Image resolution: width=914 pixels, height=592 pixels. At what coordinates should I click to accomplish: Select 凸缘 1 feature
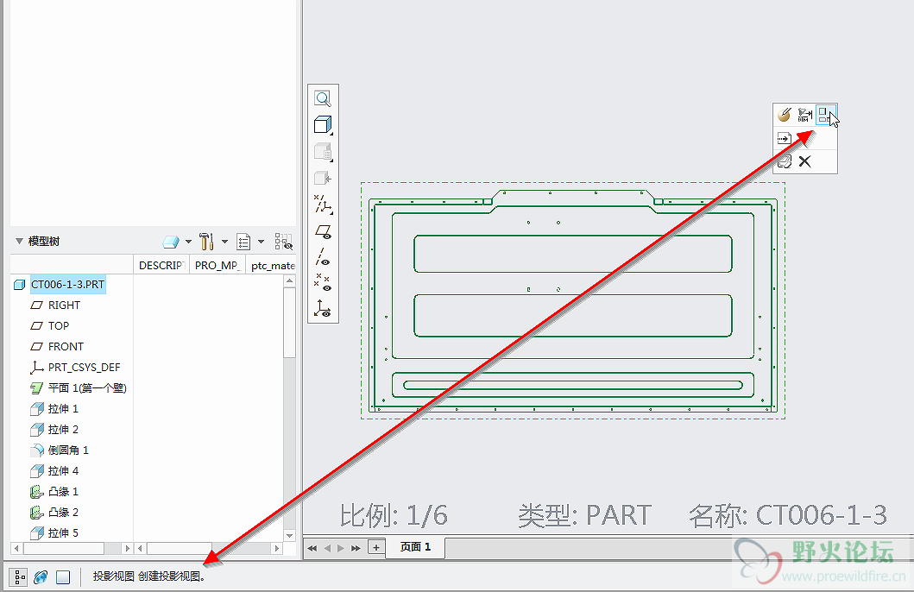click(63, 492)
